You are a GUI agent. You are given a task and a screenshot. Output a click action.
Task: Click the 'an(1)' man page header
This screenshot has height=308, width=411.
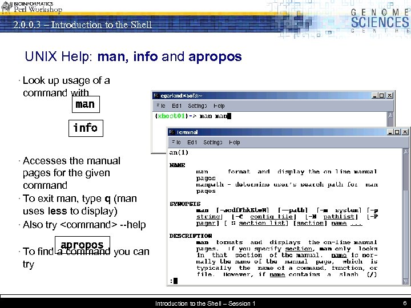(179, 152)
